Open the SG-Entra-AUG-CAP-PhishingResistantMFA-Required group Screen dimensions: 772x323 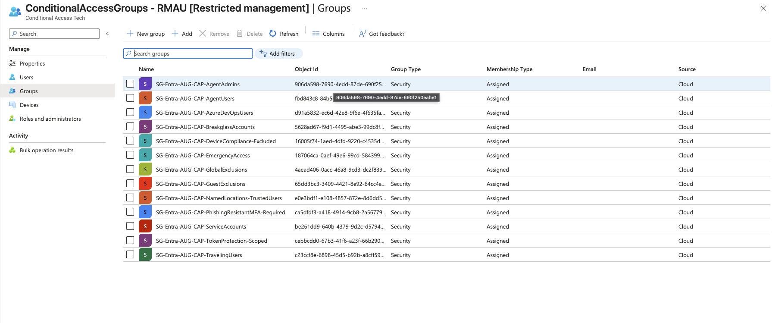(221, 212)
